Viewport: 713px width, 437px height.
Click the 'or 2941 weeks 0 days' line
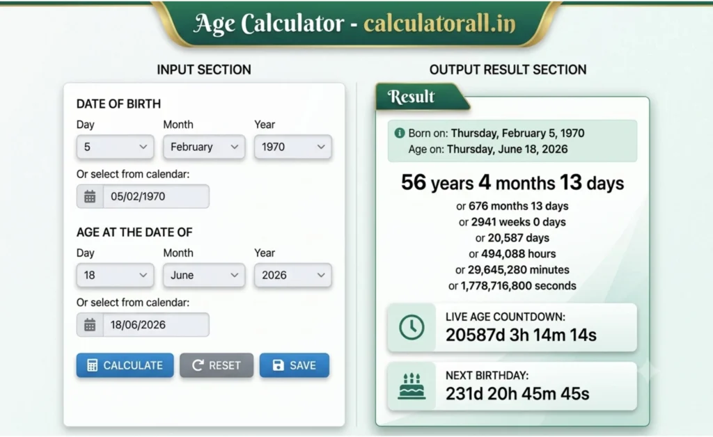point(512,222)
